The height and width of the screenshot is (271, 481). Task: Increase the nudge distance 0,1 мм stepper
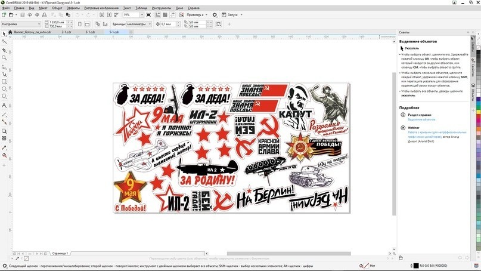pos(179,23)
